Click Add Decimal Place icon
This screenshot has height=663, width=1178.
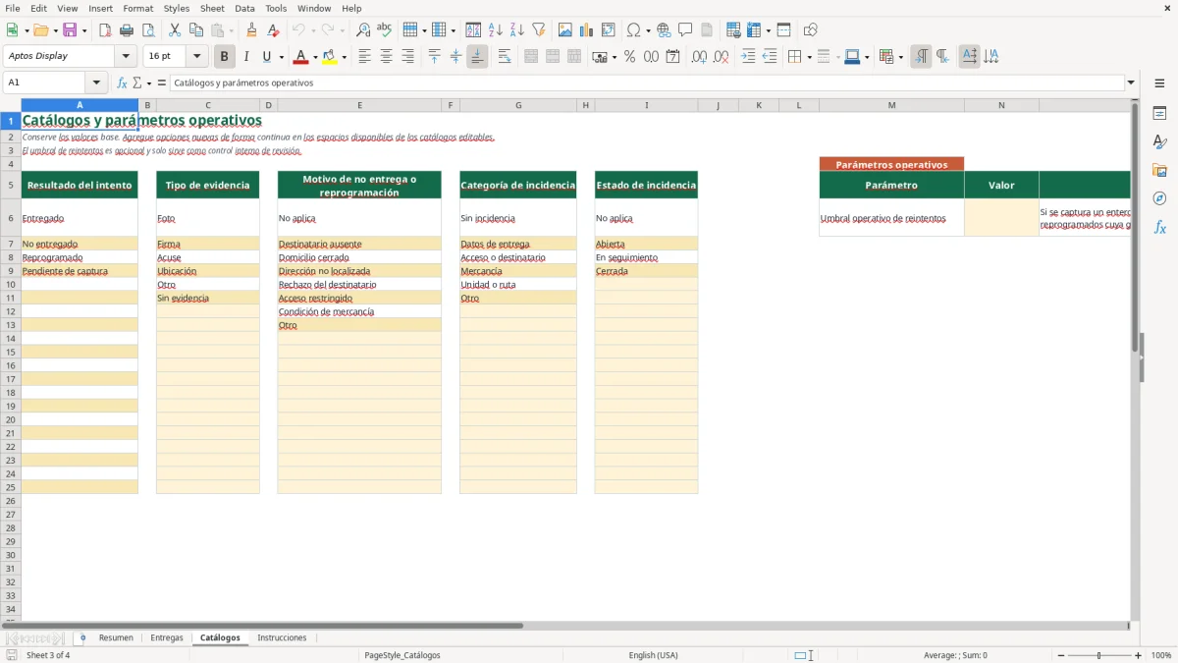coord(700,57)
